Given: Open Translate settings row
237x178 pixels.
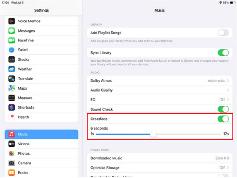Looking at the screenshot, I should pos(41,79).
